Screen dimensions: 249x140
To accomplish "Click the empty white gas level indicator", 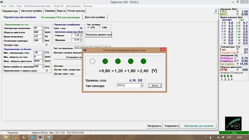I will pyautogui.click(x=92, y=61).
